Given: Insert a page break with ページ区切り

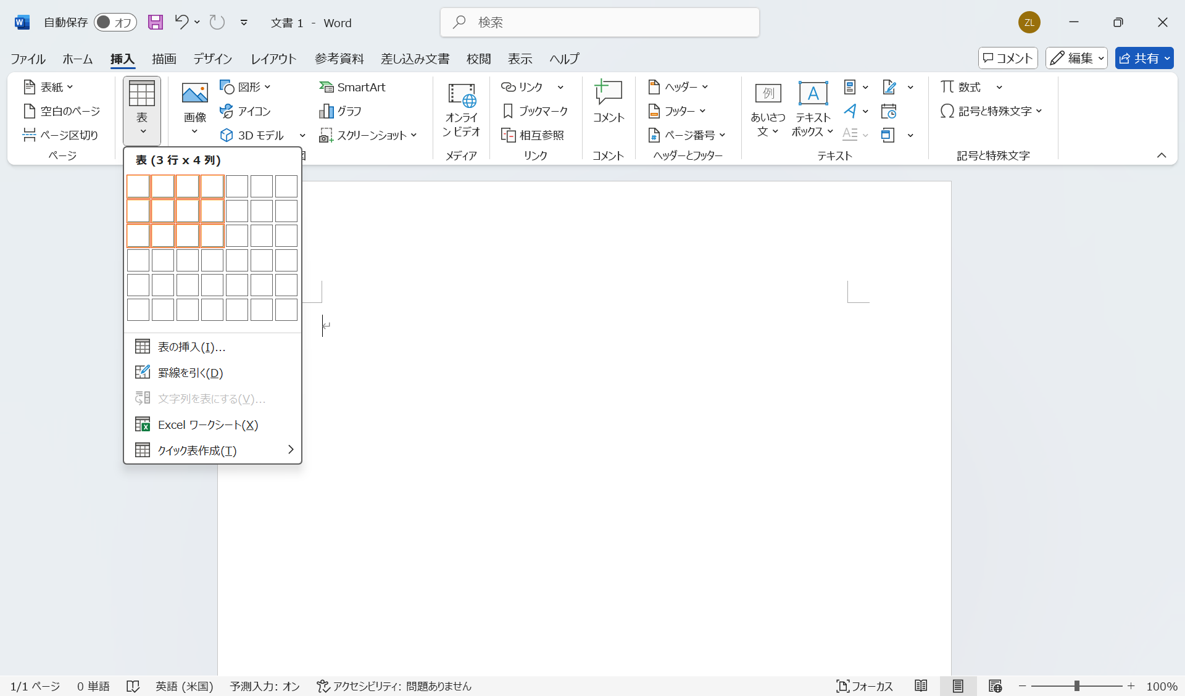Looking at the screenshot, I should [x=60, y=135].
